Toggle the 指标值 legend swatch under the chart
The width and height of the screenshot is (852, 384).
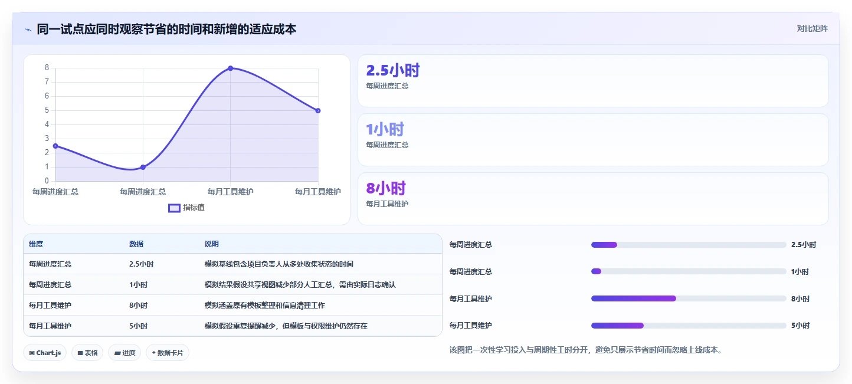click(x=174, y=208)
